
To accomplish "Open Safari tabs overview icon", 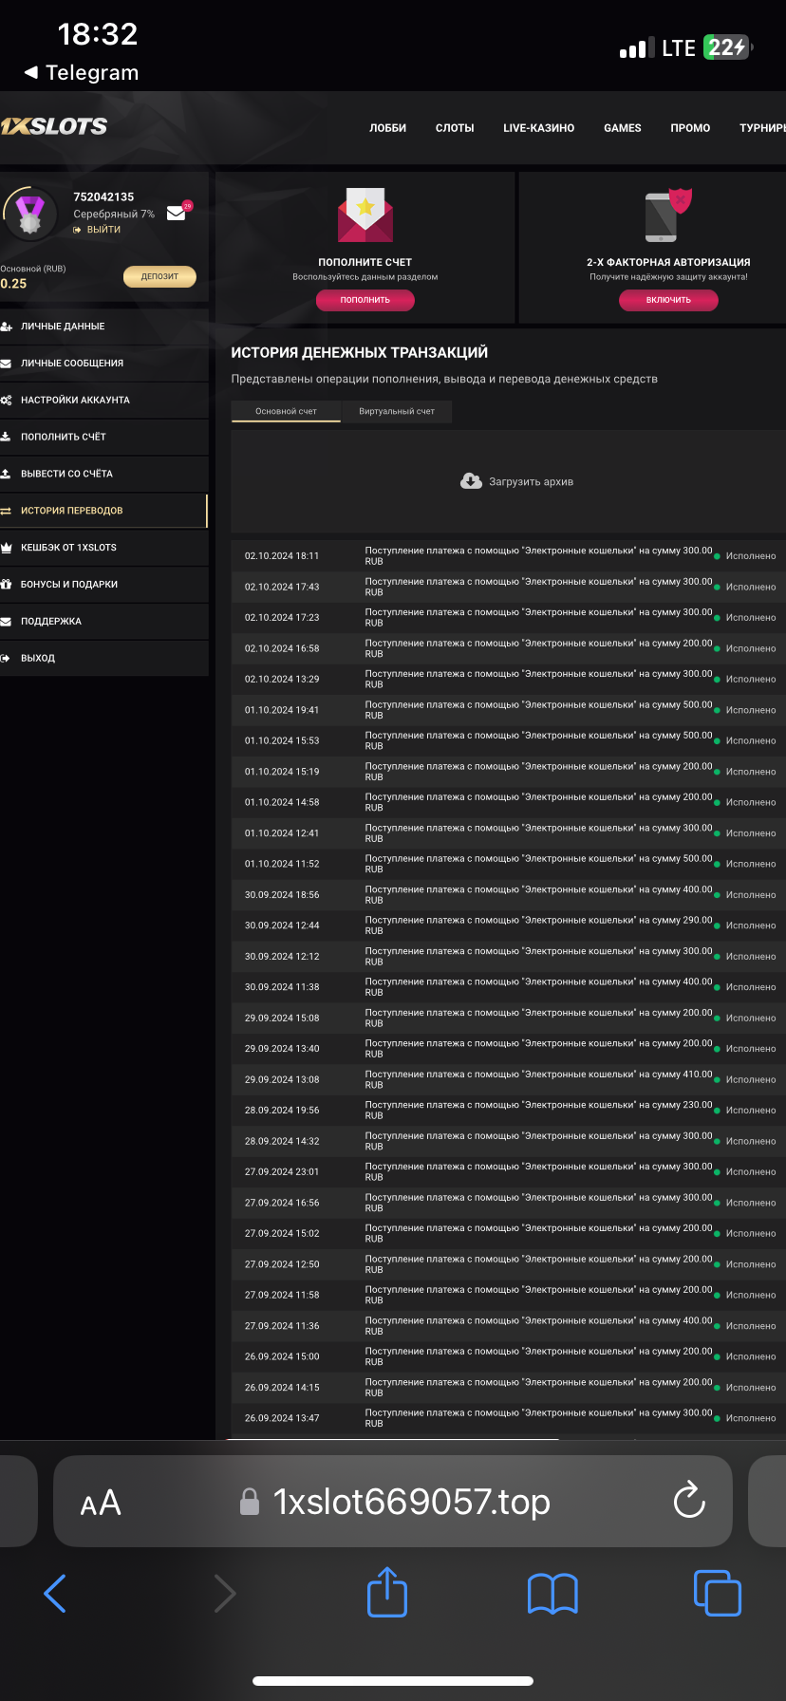I will pos(717,1593).
